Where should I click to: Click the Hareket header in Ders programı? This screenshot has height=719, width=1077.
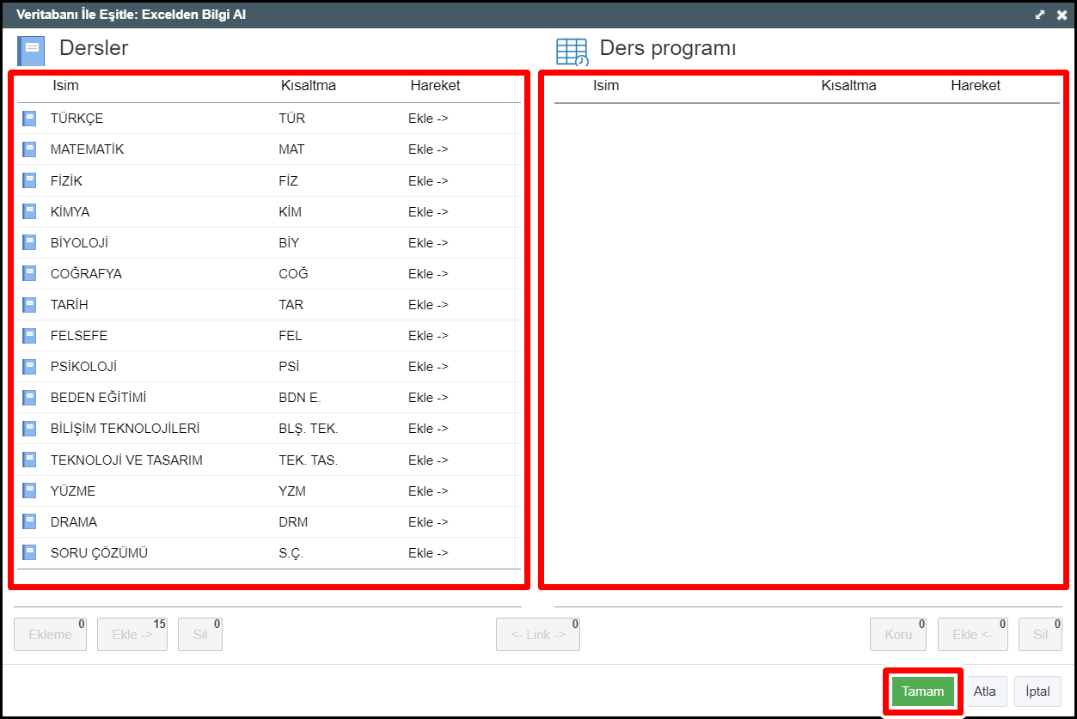coord(976,85)
